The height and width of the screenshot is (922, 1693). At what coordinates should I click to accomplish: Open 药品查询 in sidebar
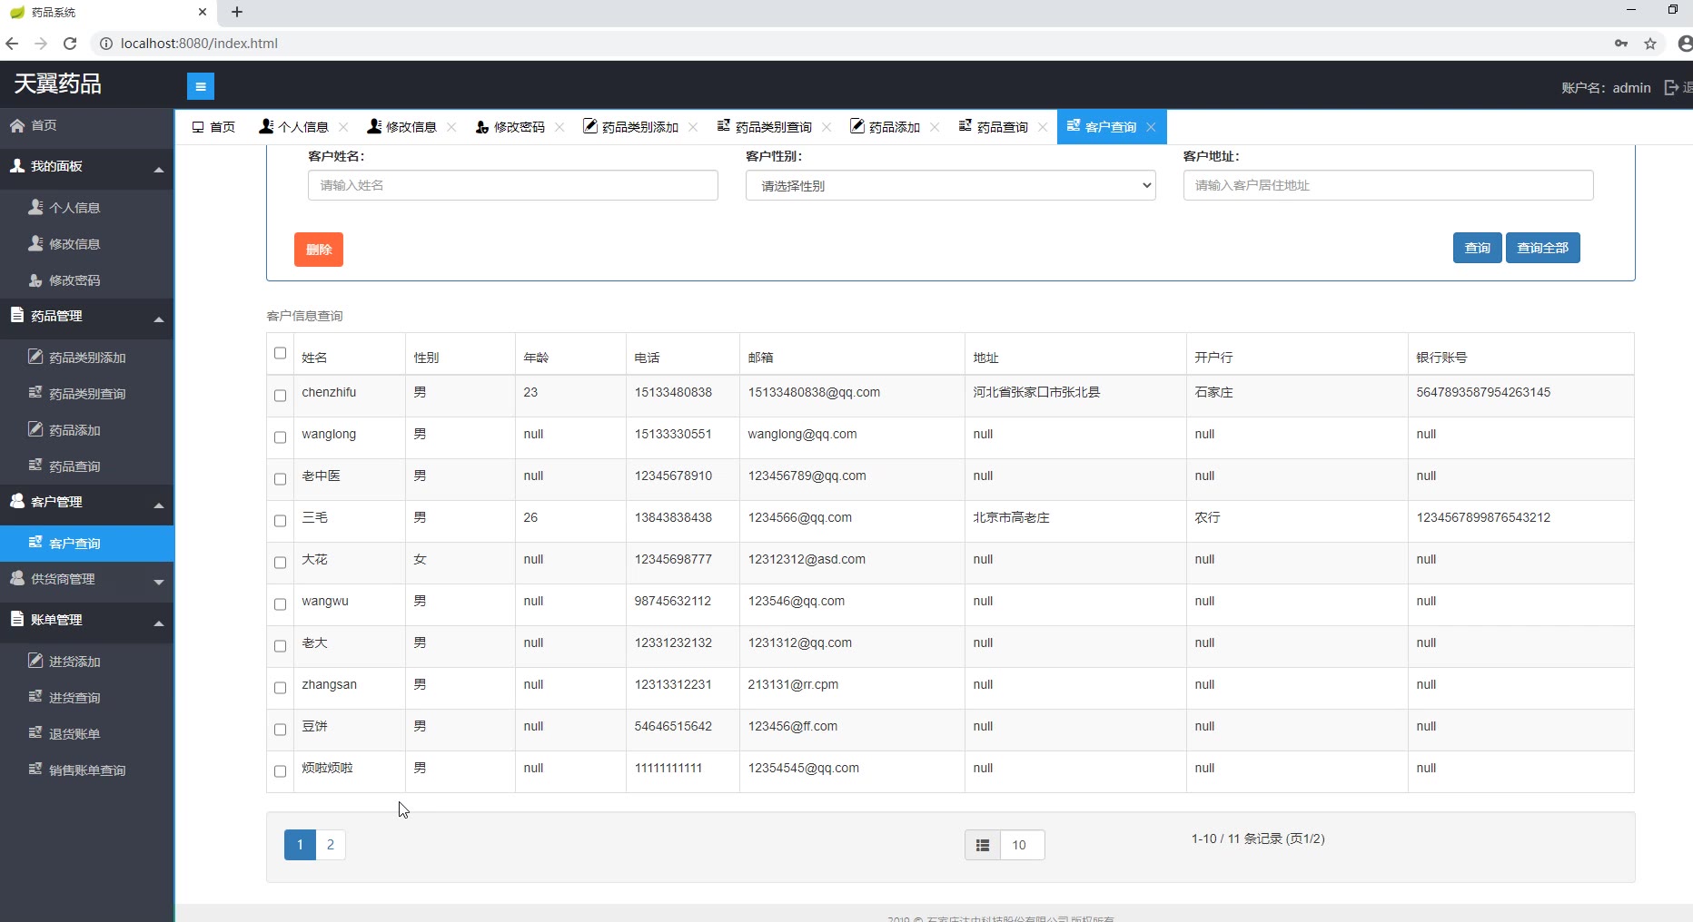pos(87,466)
